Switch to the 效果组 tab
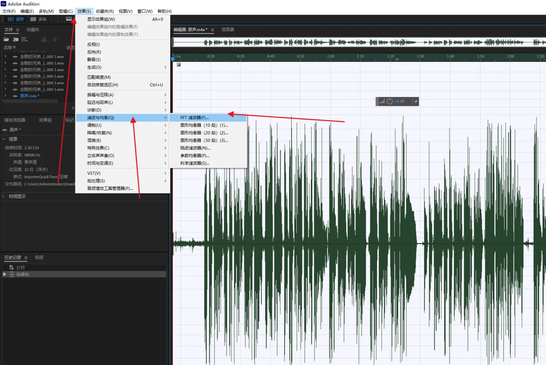The width and height of the screenshot is (546, 365). pos(45,120)
